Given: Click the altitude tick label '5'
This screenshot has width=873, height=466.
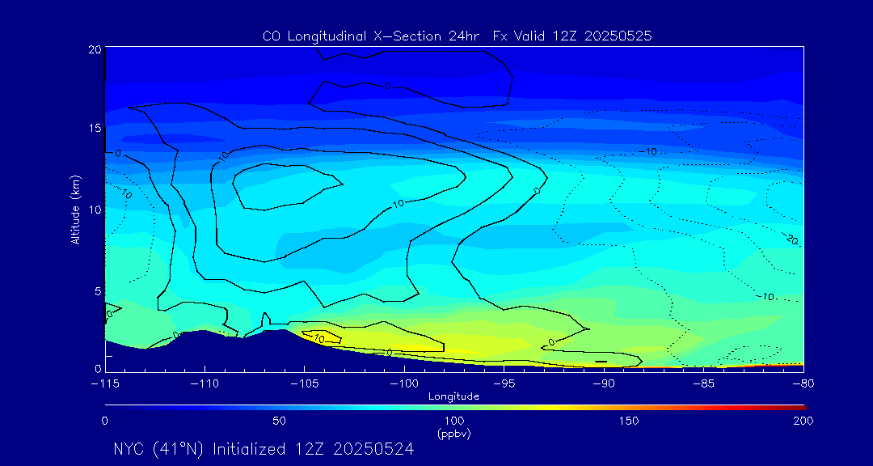Looking at the screenshot, I should tap(98, 290).
